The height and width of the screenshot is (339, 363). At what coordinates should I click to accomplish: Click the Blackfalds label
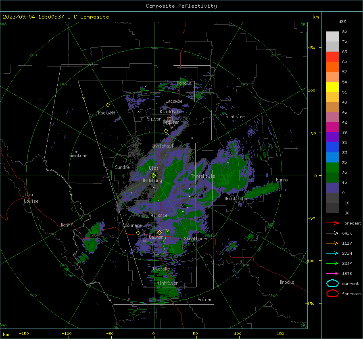pos(171,112)
